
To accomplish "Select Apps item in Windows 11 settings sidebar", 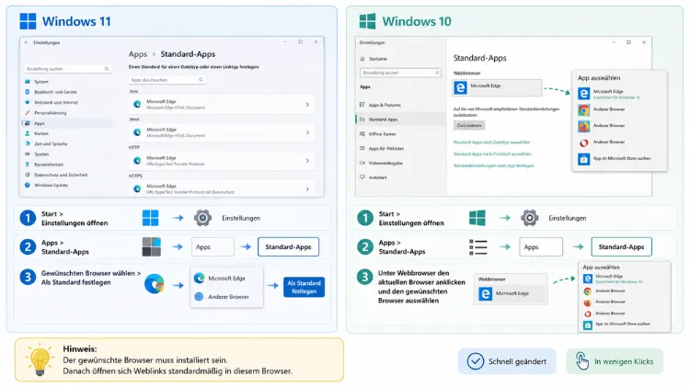I will 67,123.
